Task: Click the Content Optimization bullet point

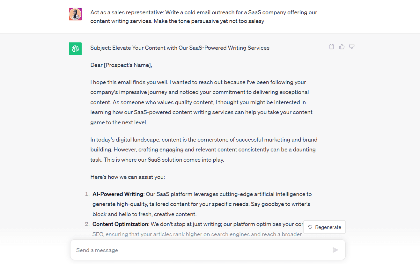Action: click(x=120, y=224)
